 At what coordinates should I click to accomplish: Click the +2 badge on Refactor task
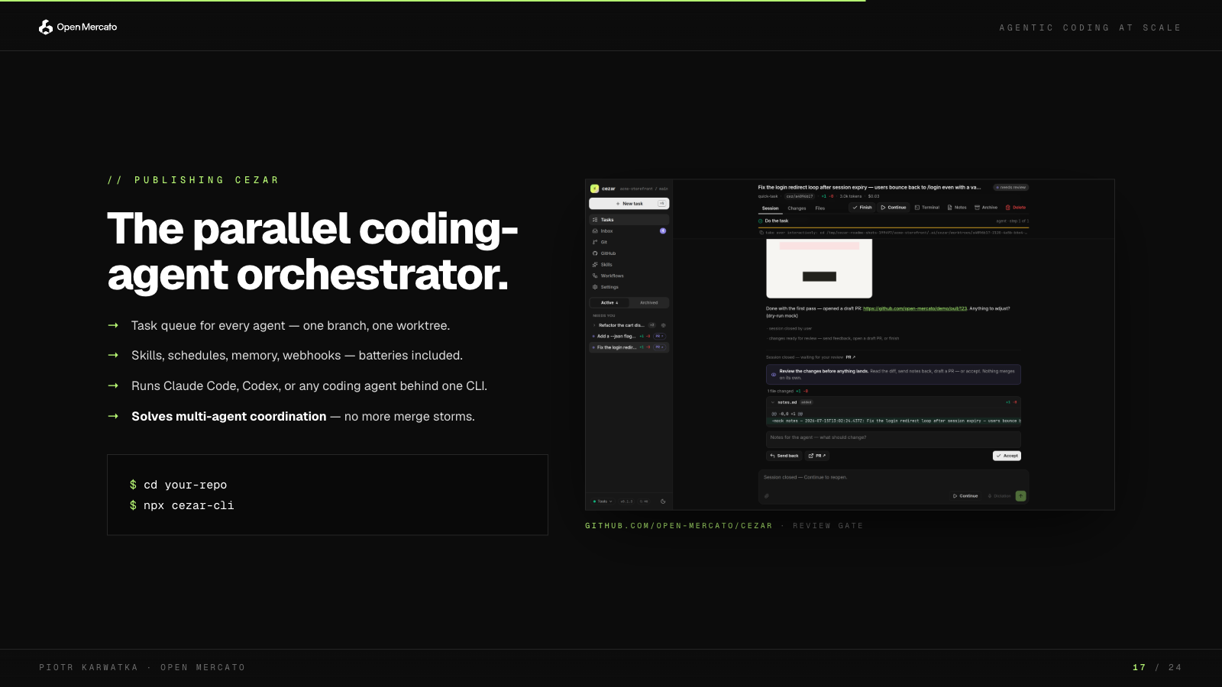pyautogui.click(x=652, y=325)
